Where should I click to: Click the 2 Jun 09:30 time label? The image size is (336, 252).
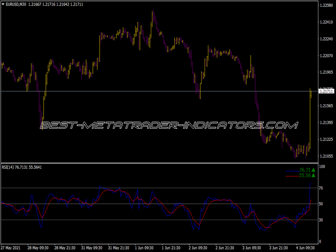click(x=198, y=248)
